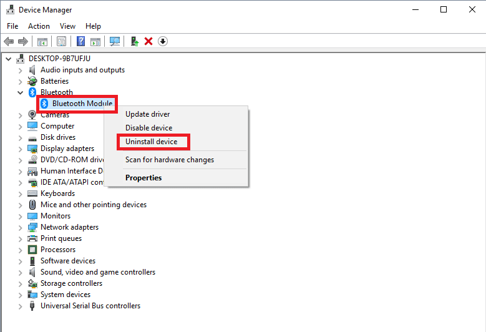Click the Print queues printer icon

point(32,238)
